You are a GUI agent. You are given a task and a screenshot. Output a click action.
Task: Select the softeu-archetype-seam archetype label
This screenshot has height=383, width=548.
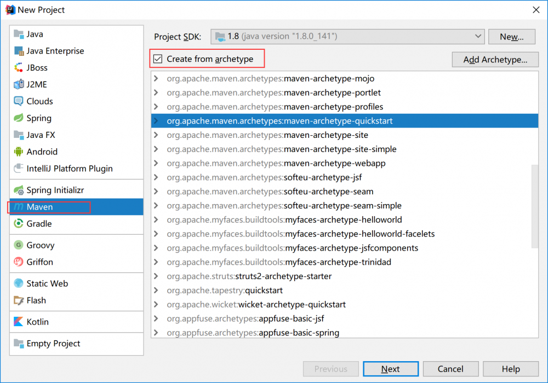point(270,191)
